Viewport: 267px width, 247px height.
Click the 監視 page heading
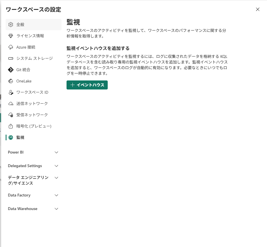[x=73, y=22]
